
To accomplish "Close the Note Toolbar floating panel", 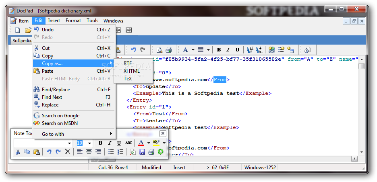I will 163,133.
